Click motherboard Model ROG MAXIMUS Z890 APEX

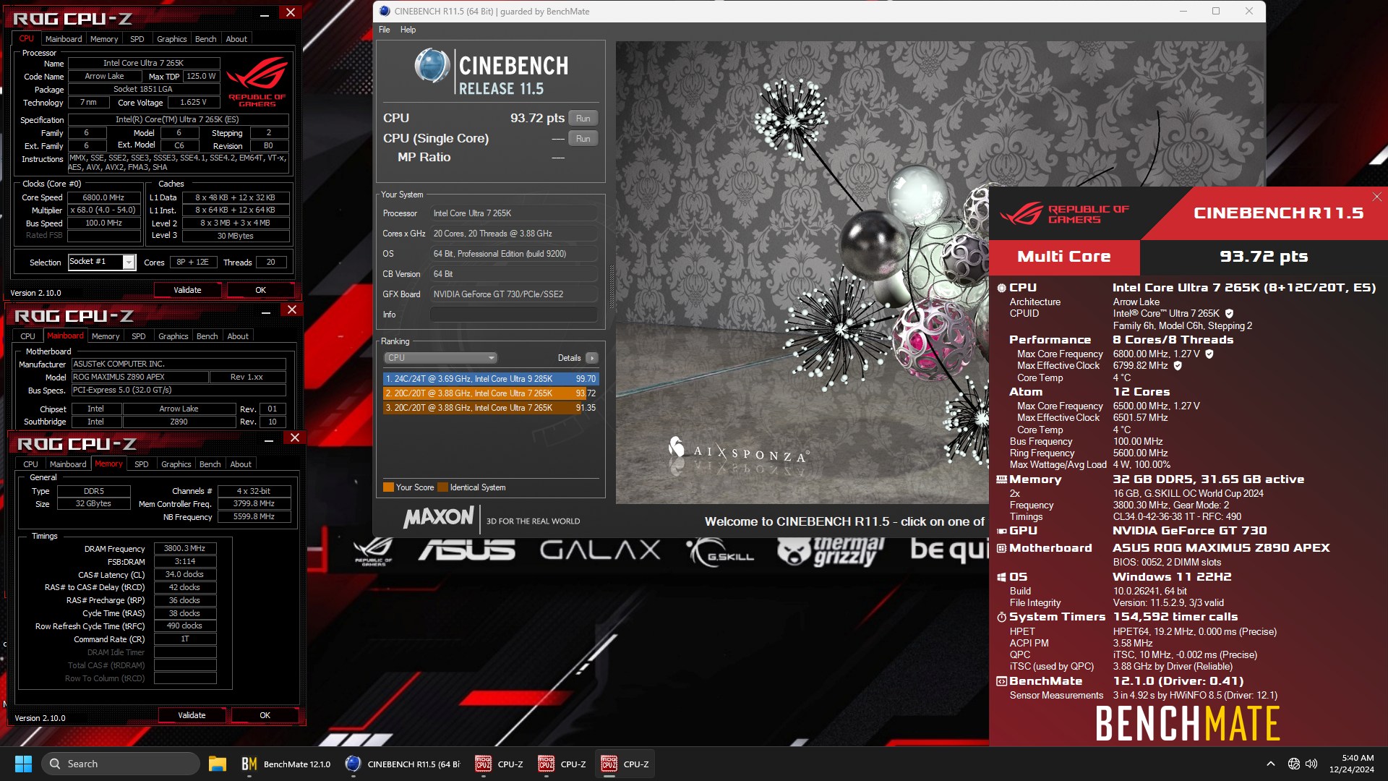coord(139,377)
